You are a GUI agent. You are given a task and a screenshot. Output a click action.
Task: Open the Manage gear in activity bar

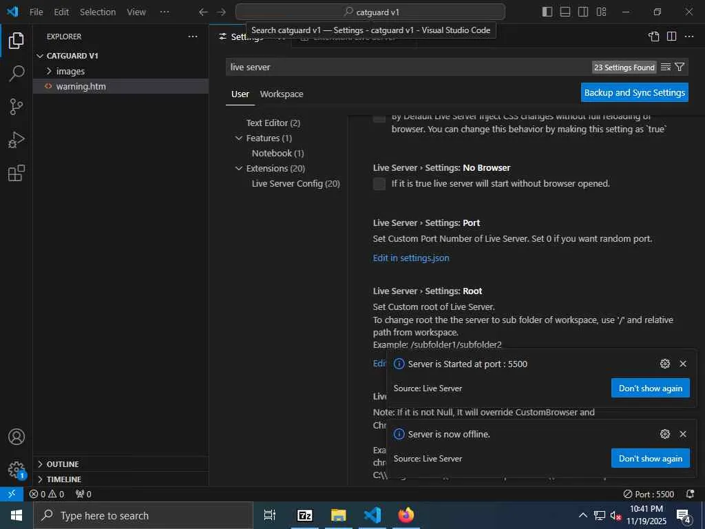[17, 470]
